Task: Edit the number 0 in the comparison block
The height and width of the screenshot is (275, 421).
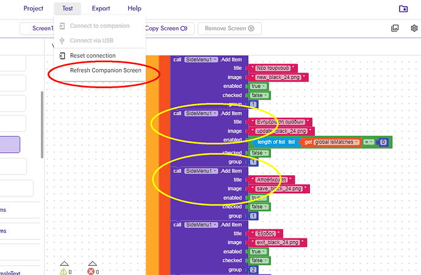Action: (383, 142)
